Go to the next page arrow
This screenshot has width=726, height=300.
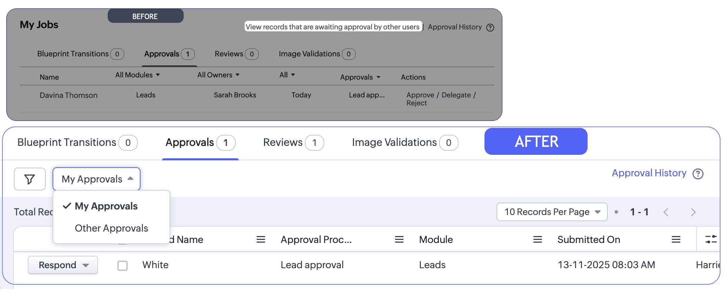click(x=693, y=212)
